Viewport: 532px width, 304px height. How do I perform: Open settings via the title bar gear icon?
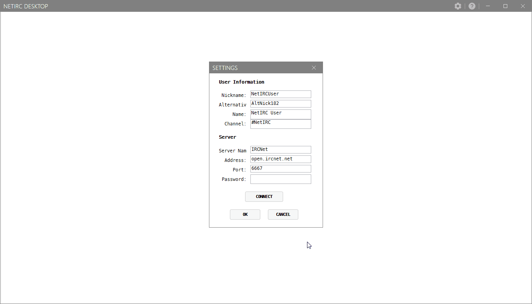pyautogui.click(x=458, y=6)
